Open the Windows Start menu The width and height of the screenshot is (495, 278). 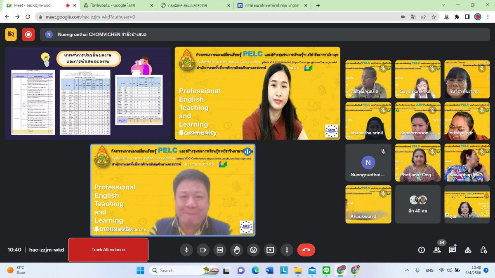pos(140,270)
